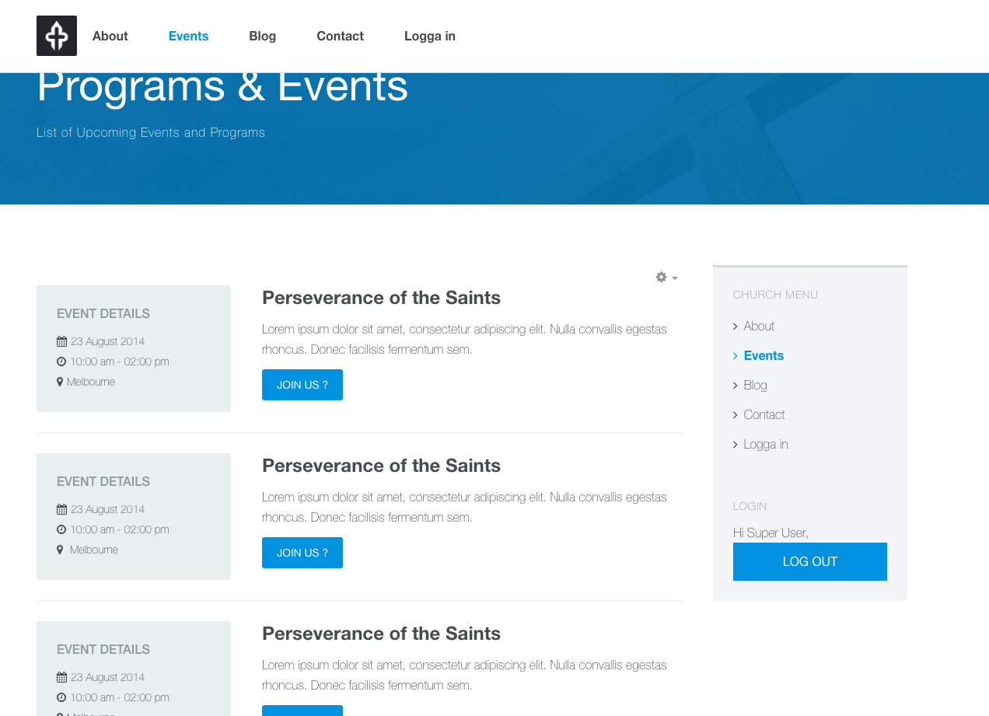Screen dimensions: 989x716
Task: Click the LOG OUT button
Action: point(809,561)
